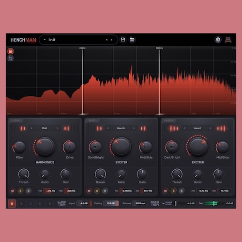Switch to snapshot C
The image size is (242, 242).
pyautogui.click(x=30, y=204)
